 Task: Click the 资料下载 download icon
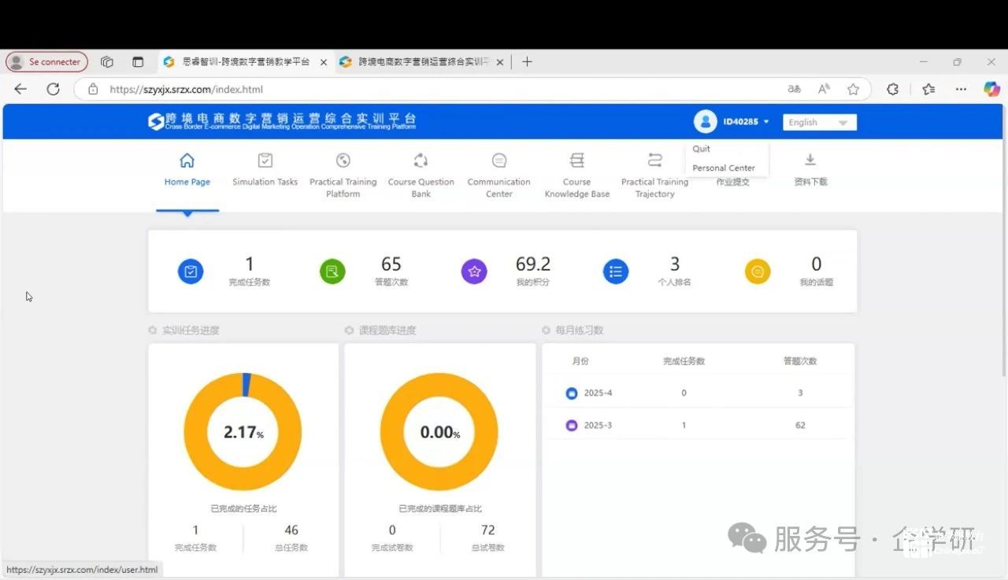810,161
